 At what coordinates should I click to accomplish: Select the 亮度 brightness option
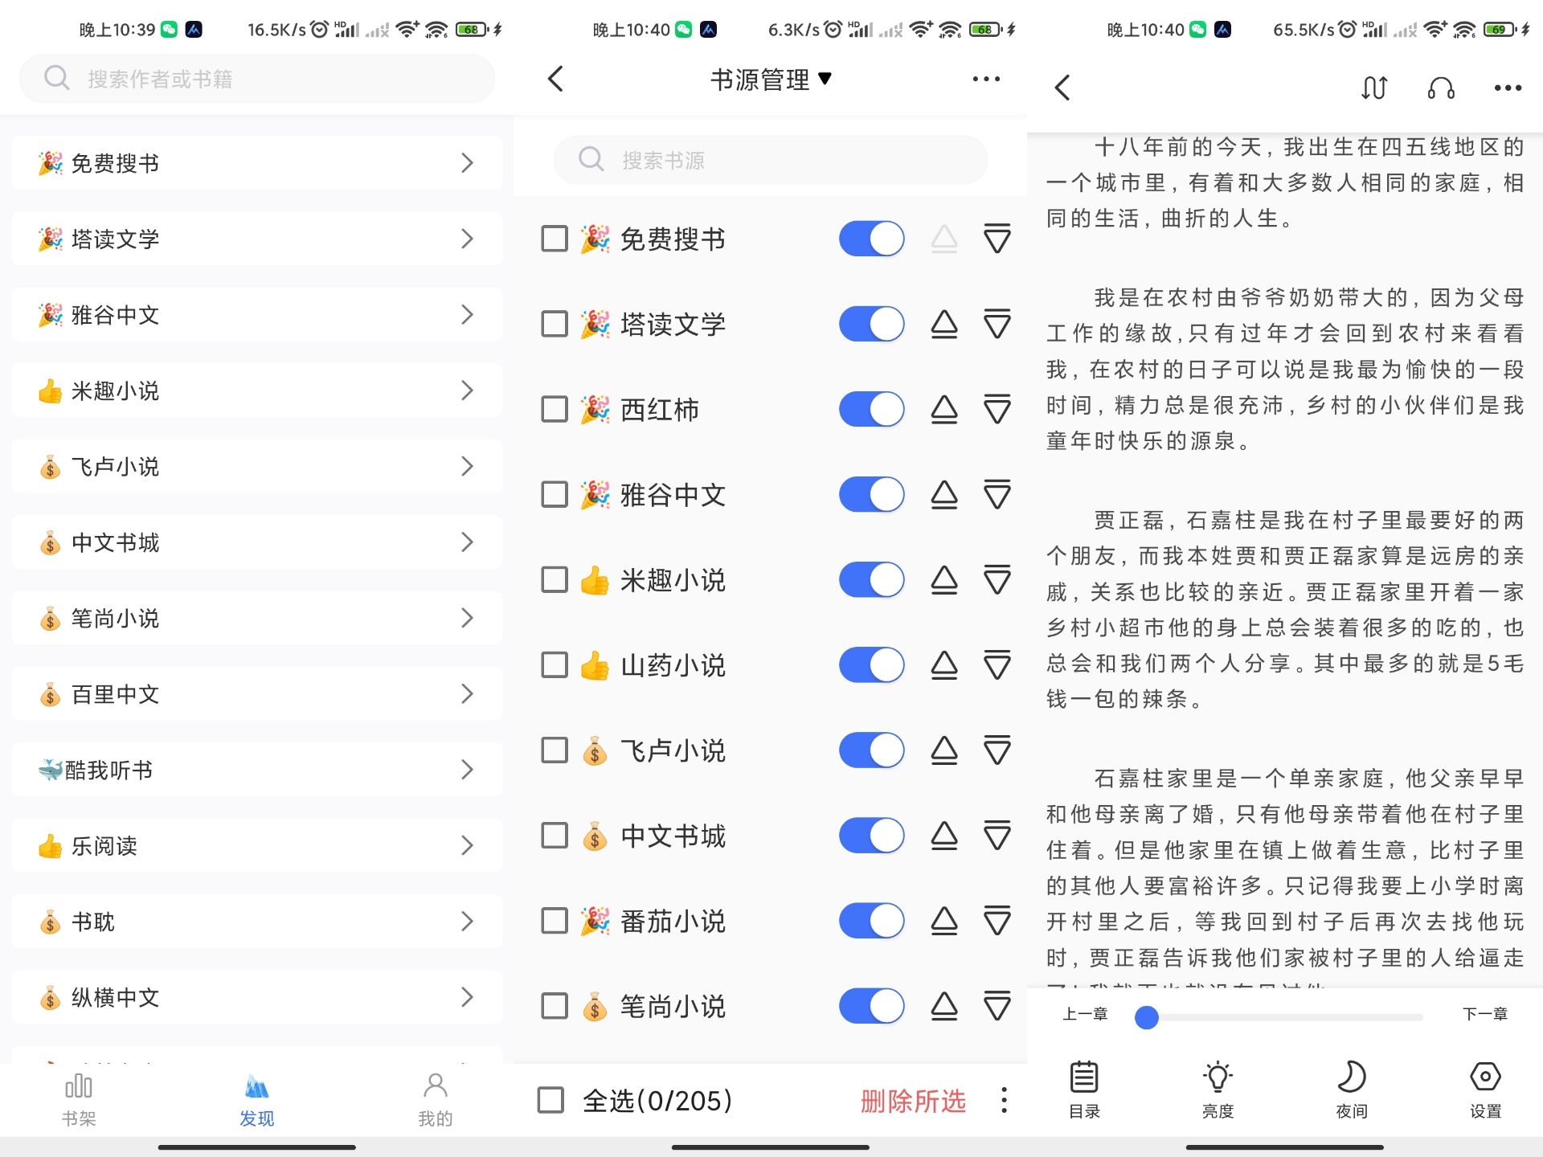click(1218, 1089)
